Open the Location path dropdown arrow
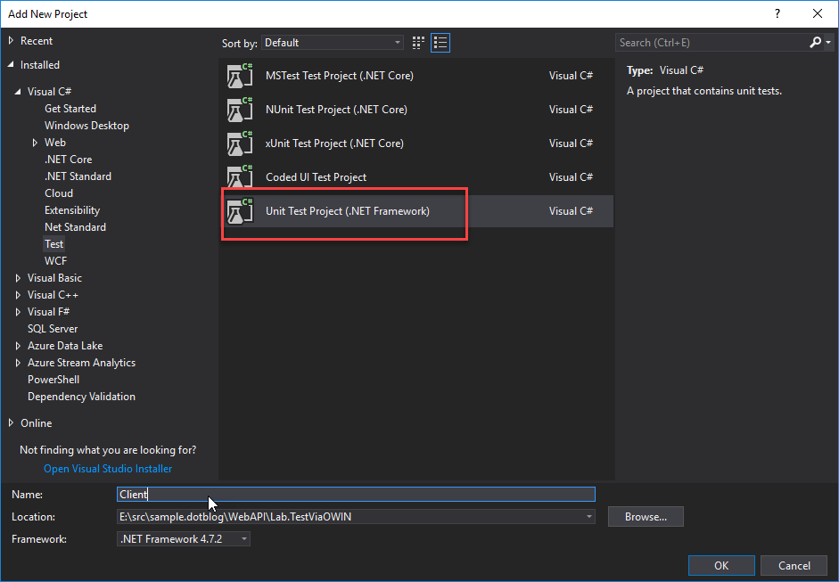 (x=588, y=517)
